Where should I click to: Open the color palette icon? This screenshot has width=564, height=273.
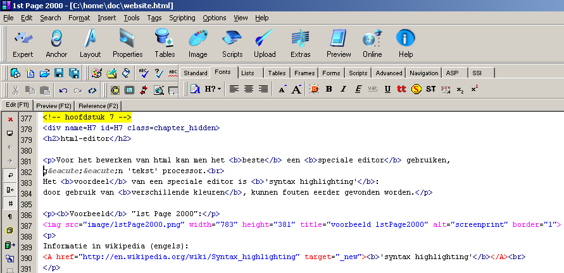point(96,73)
